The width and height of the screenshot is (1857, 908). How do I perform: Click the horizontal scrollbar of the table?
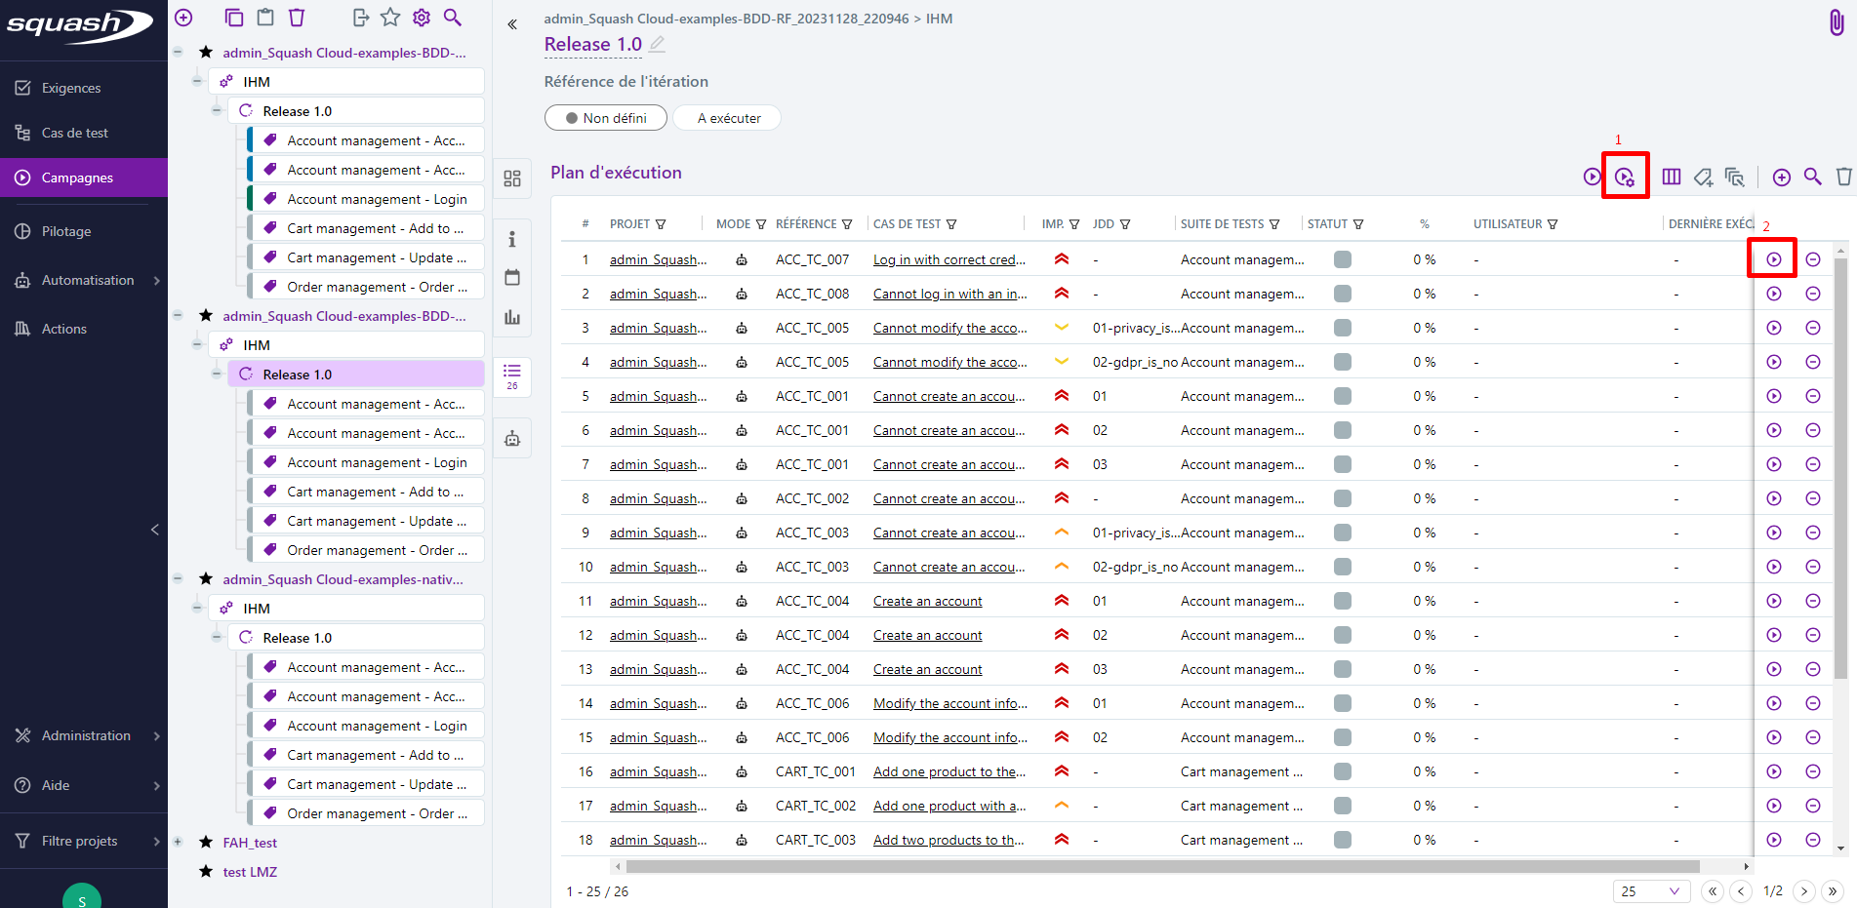pyautogui.click(x=1162, y=866)
